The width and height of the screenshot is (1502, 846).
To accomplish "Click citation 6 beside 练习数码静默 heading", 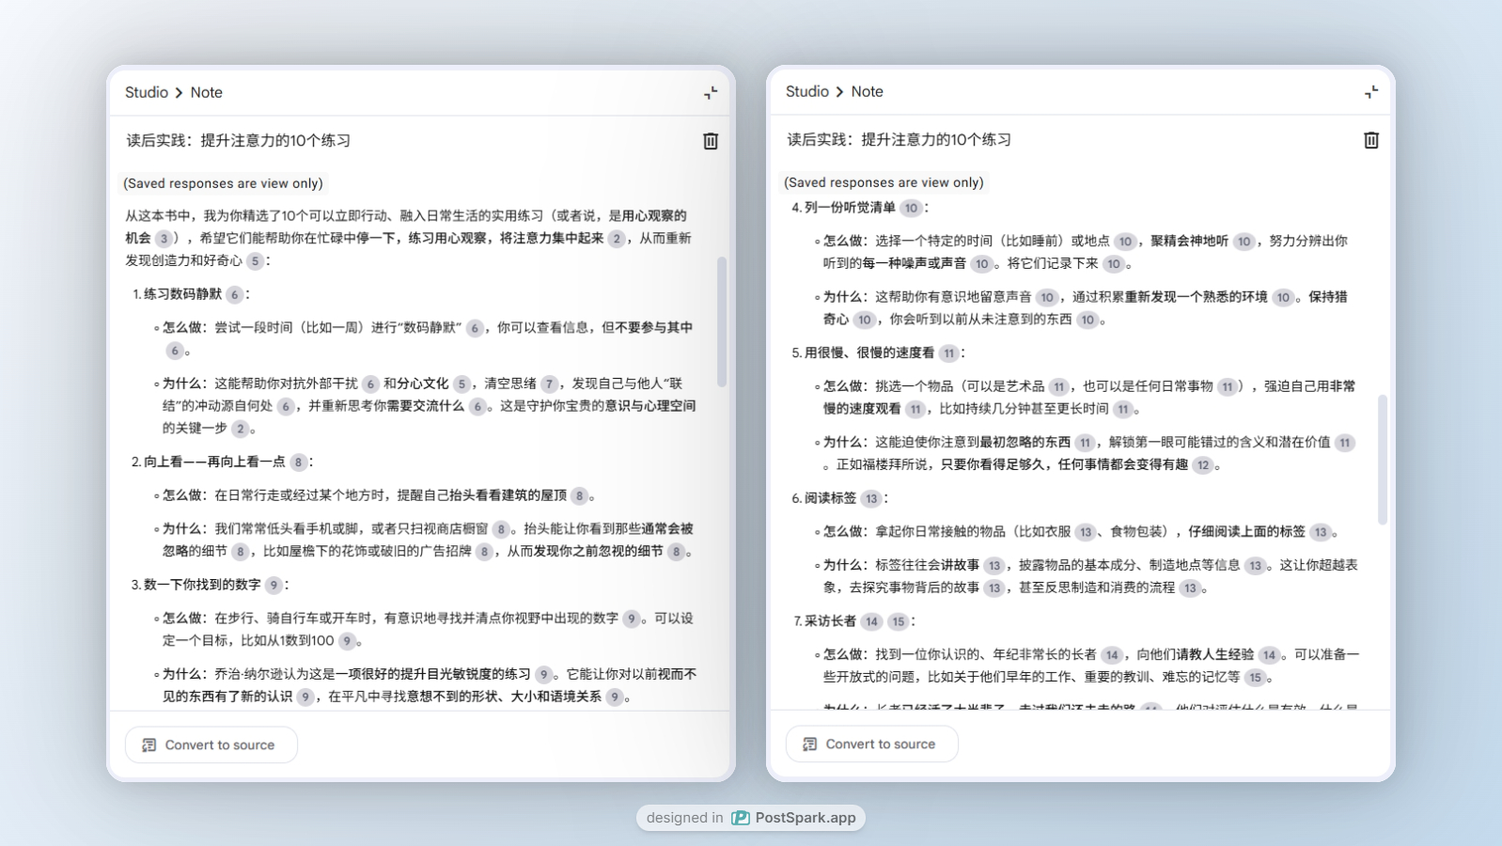I will (x=235, y=295).
